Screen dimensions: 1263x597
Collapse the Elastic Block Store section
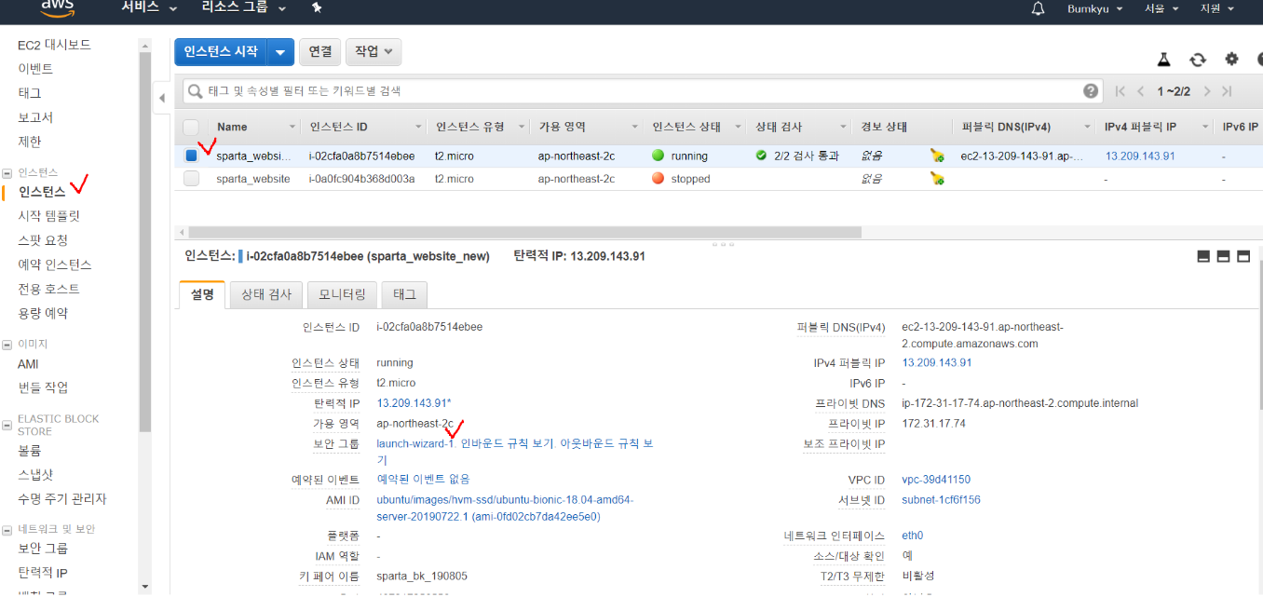point(7,424)
